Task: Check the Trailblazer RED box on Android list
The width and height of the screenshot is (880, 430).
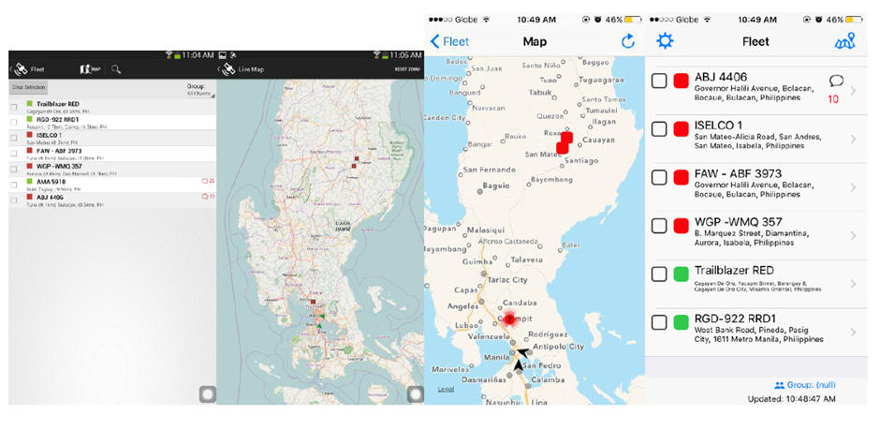Action: click(14, 105)
